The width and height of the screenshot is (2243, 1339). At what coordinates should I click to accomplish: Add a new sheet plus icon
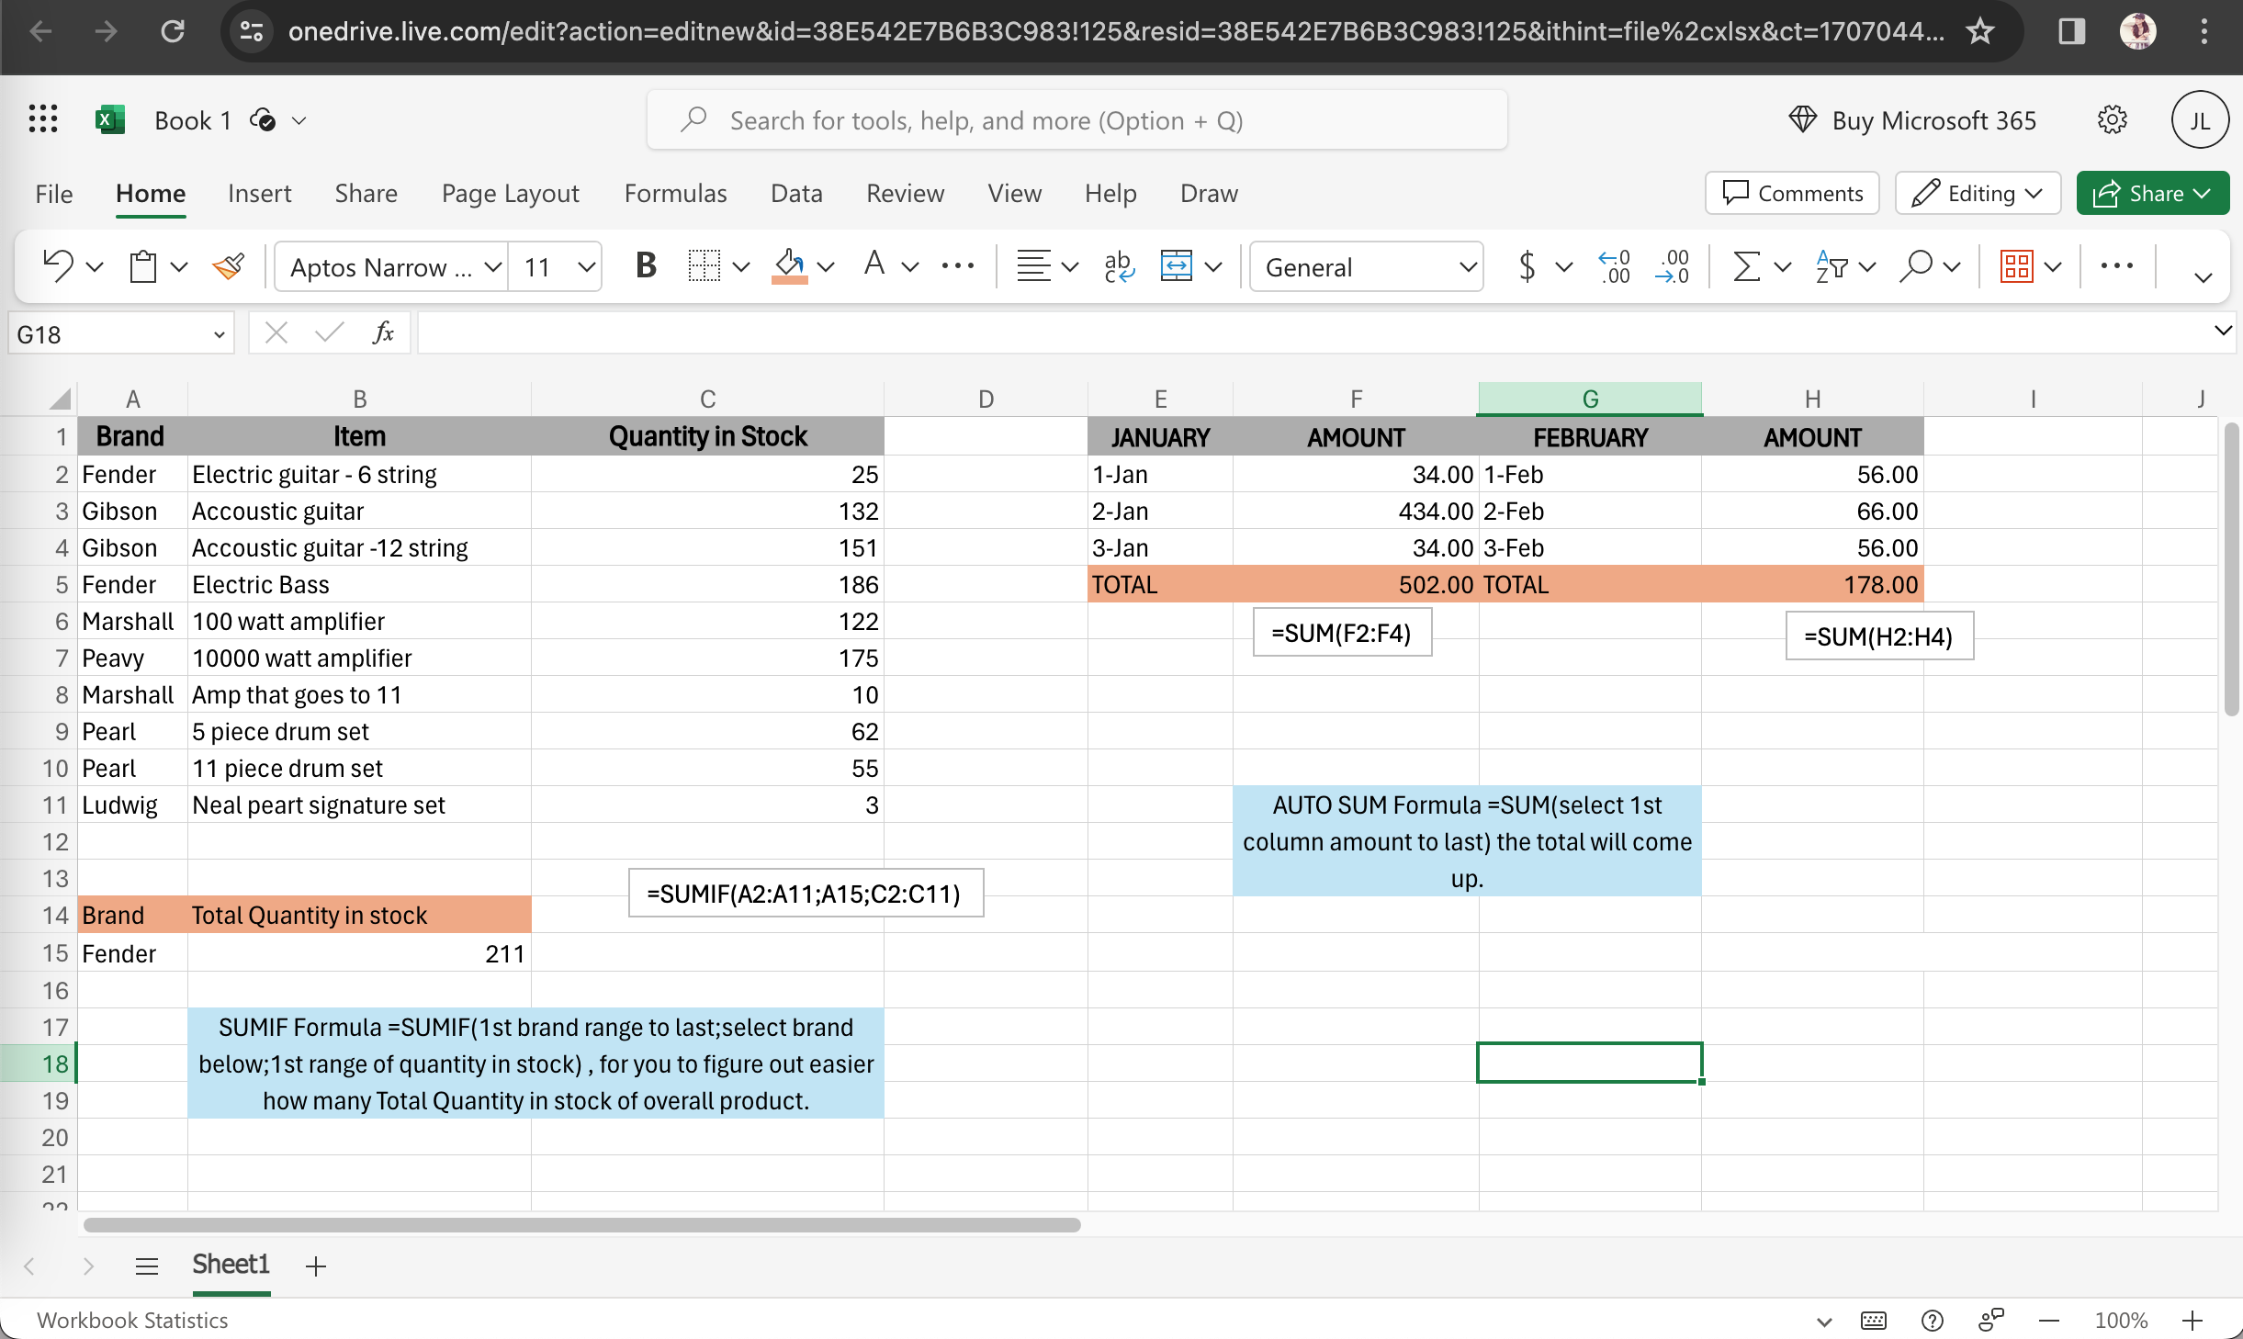315,1266
